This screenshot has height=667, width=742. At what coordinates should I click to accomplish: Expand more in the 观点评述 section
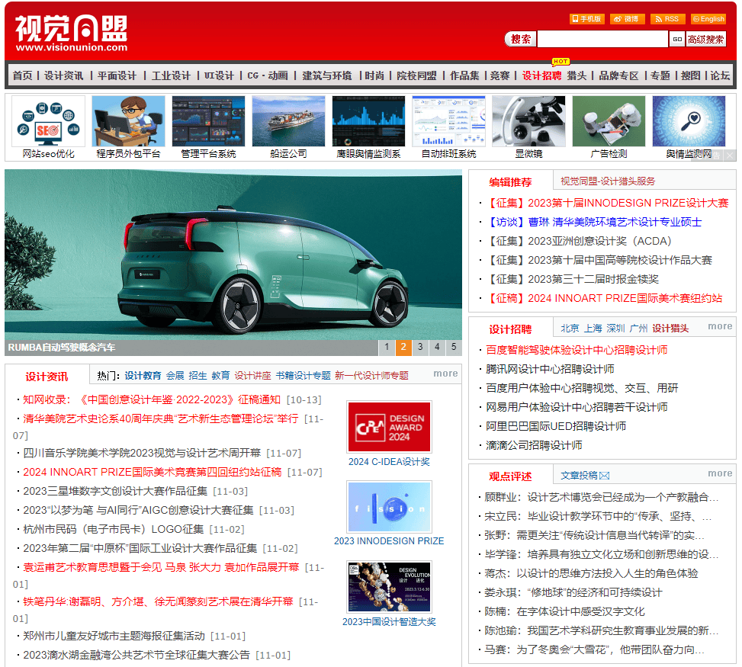point(719,473)
